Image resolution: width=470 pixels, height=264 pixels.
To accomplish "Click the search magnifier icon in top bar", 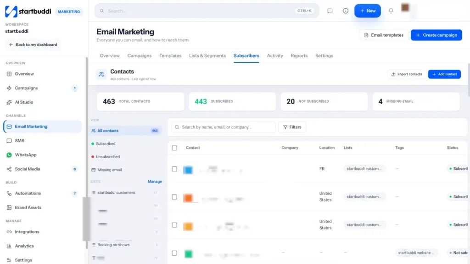I will pos(102,11).
